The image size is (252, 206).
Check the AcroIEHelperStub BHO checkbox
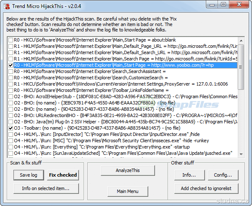tap(10, 96)
